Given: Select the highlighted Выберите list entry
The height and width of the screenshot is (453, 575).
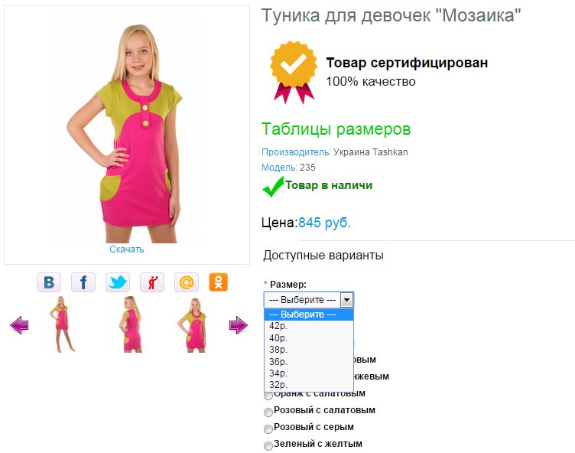Looking at the screenshot, I should (309, 314).
